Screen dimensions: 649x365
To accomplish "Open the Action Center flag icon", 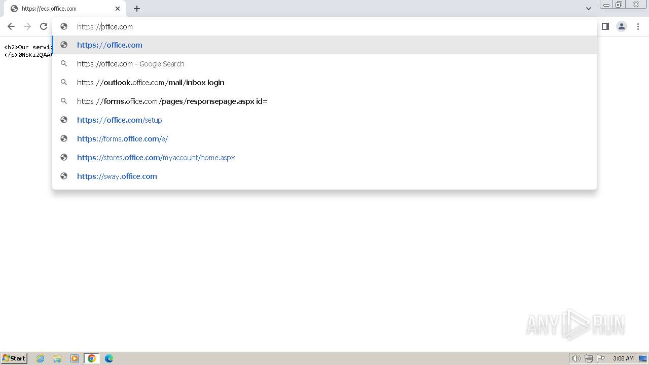I will [x=601, y=358].
